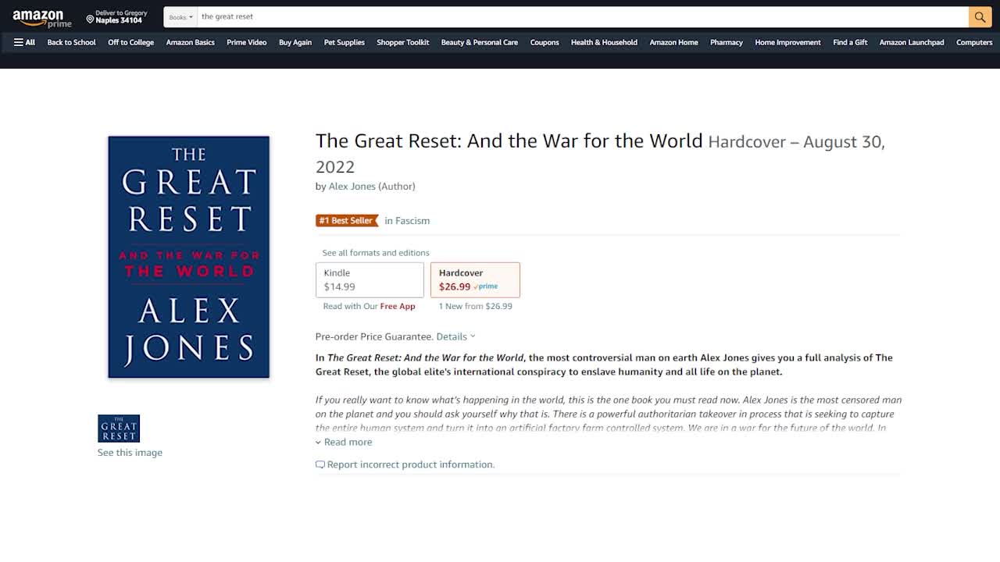The image size is (1000, 562).
Task: Click the book title The Great Reset heading
Action: [x=509, y=140]
